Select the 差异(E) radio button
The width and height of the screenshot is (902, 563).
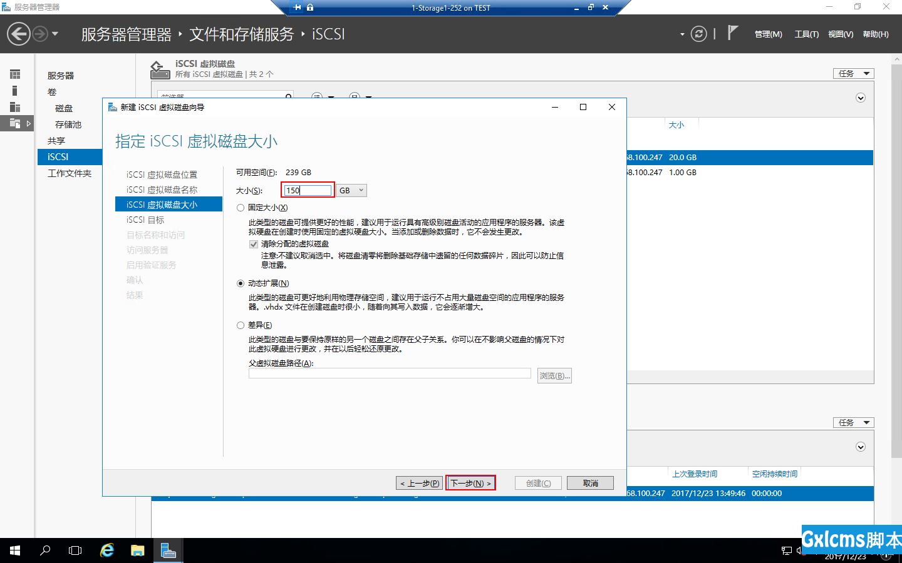click(x=241, y=325)
